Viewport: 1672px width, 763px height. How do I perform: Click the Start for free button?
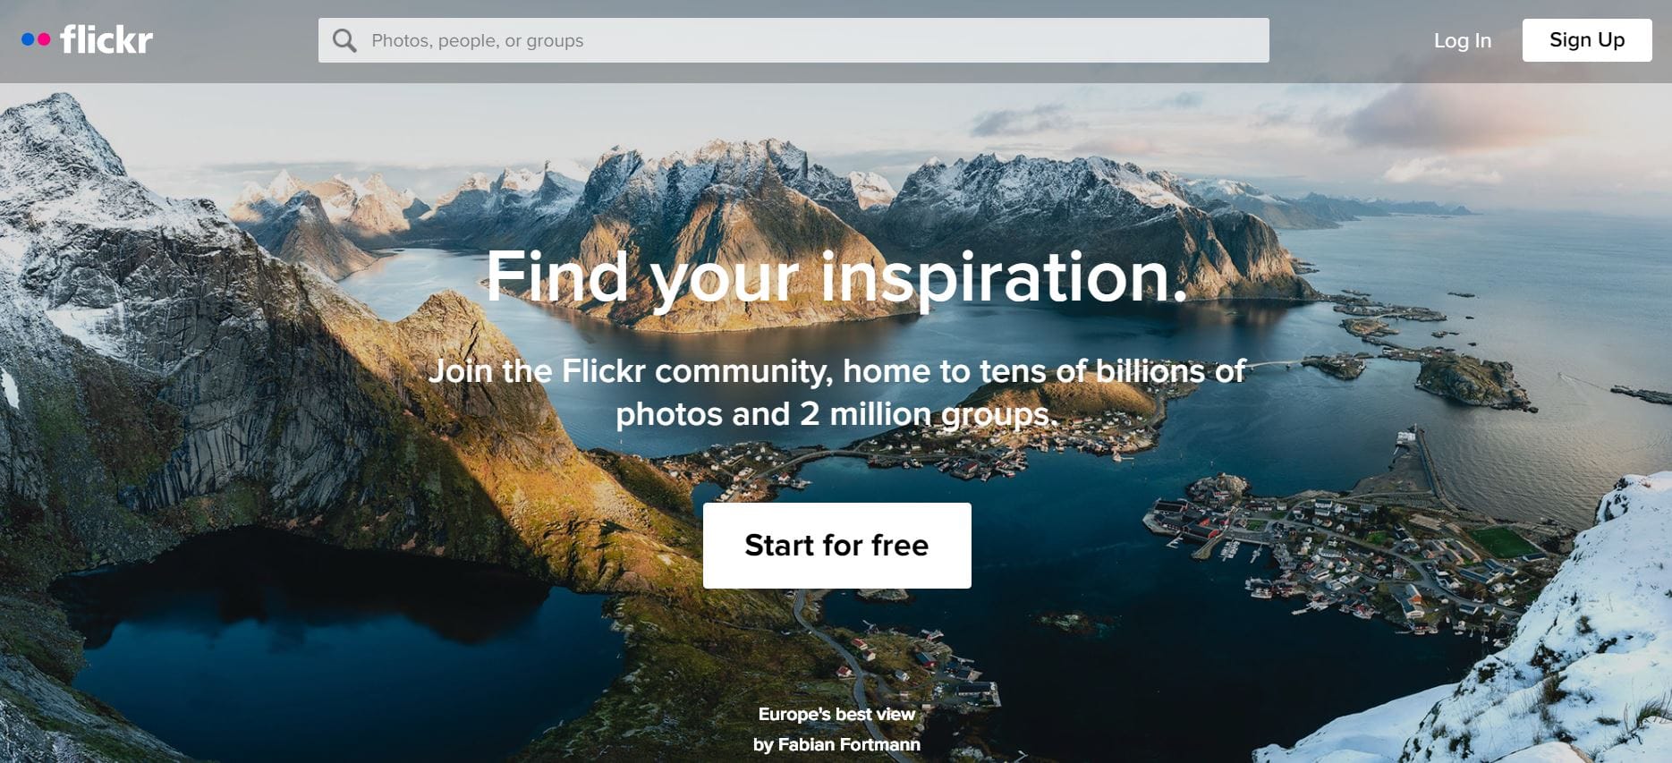[x=837, y=546]
